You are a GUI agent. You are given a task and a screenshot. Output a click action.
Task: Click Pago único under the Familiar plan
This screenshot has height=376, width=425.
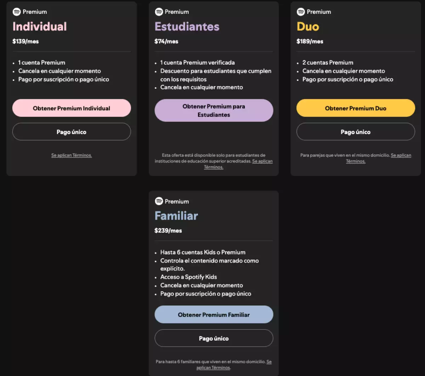click(214, 338)
